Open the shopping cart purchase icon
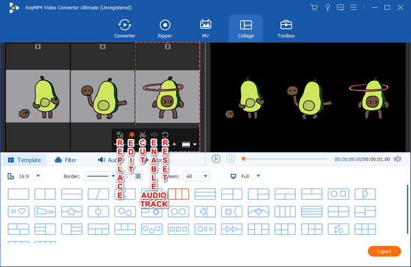 pyautogui.click(x=314, y=8)
